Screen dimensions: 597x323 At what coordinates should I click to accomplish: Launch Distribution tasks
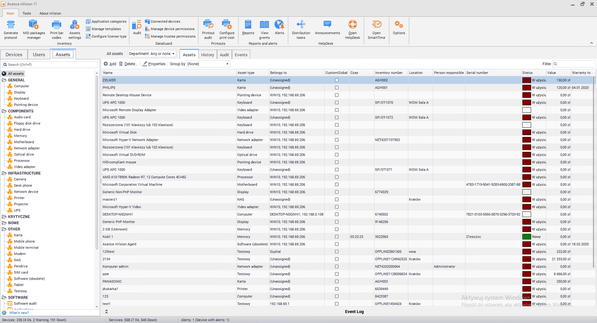[301, 25]
